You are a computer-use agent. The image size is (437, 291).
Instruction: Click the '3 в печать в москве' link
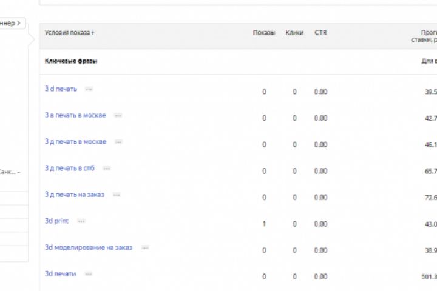click(x=75, y=116)
